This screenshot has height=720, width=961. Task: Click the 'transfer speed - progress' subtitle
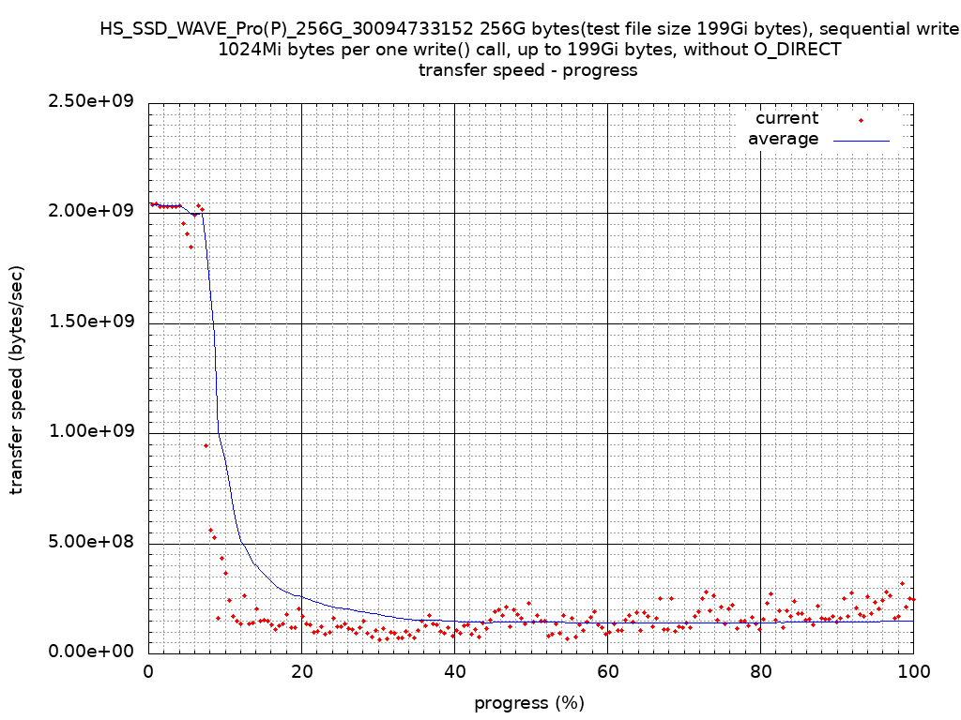tap(528, 70)
